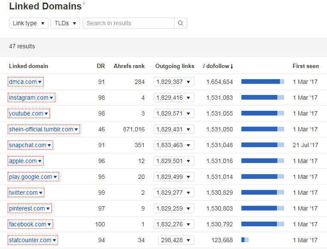Click DR value 100 in facebook.com row
The image size is (327, 249).
point(100,224)
